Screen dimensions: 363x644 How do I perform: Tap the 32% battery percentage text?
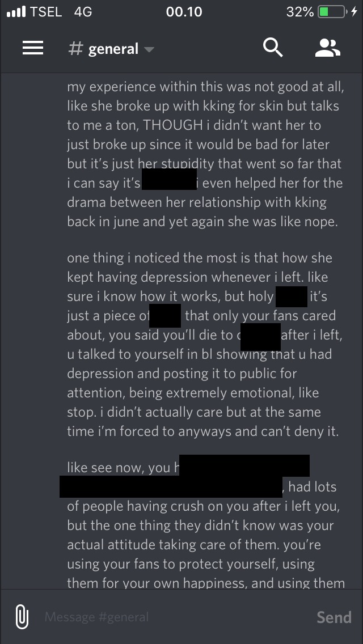point(299,12)
